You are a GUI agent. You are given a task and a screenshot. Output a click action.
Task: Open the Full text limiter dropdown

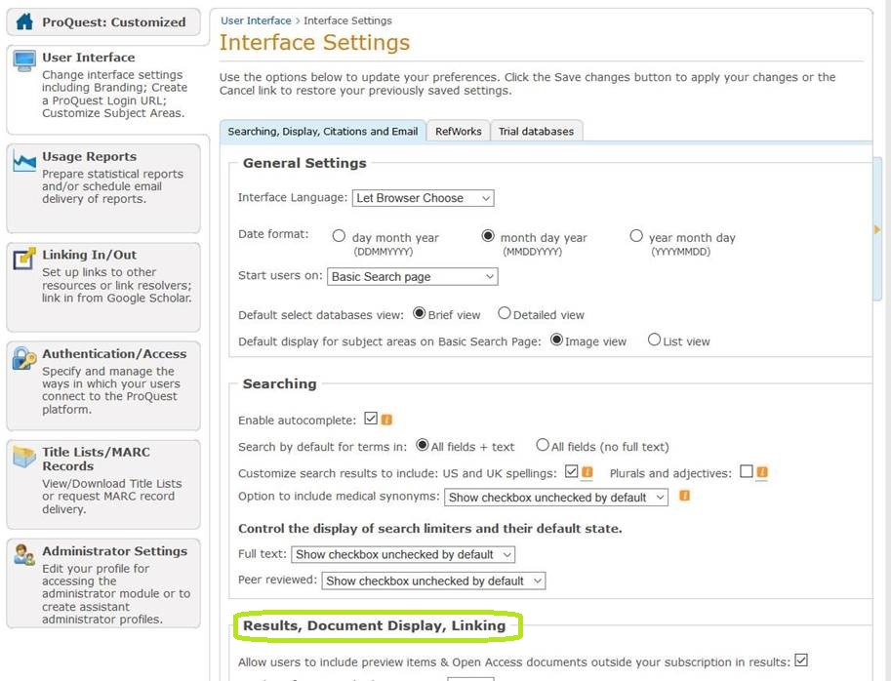click(x=403, y=554)
